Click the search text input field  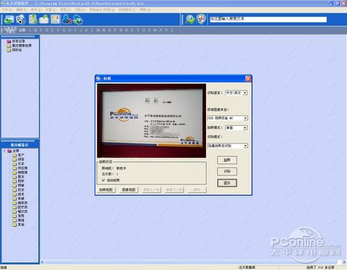[268, 19]
